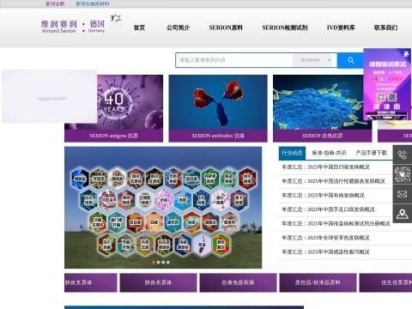Click the 肺炎衣原体 purple button
The width and height of the screenshot is (412, 309).
pos(158,282)
